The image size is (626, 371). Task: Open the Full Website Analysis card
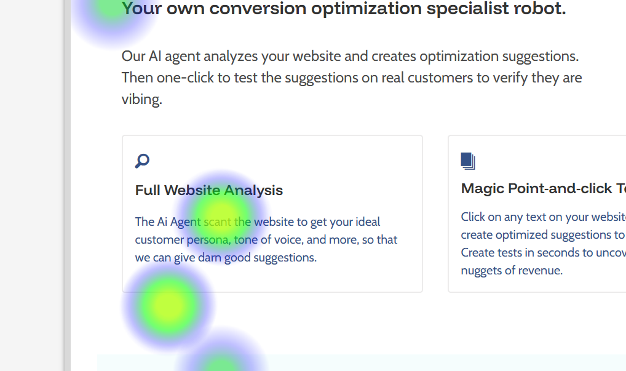(272, 213)
